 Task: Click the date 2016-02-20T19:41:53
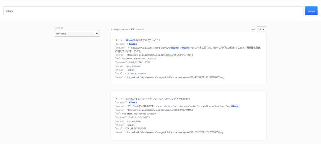point(135,128)
